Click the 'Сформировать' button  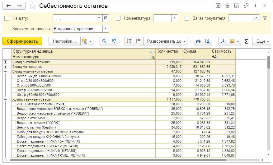point(22,41)
